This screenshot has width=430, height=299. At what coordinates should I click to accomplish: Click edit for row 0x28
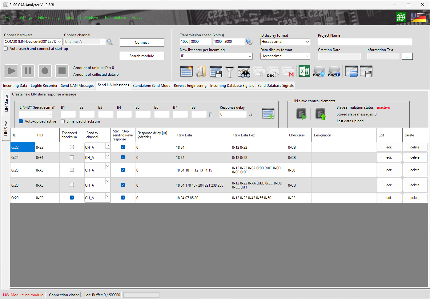tap(389, 185)
